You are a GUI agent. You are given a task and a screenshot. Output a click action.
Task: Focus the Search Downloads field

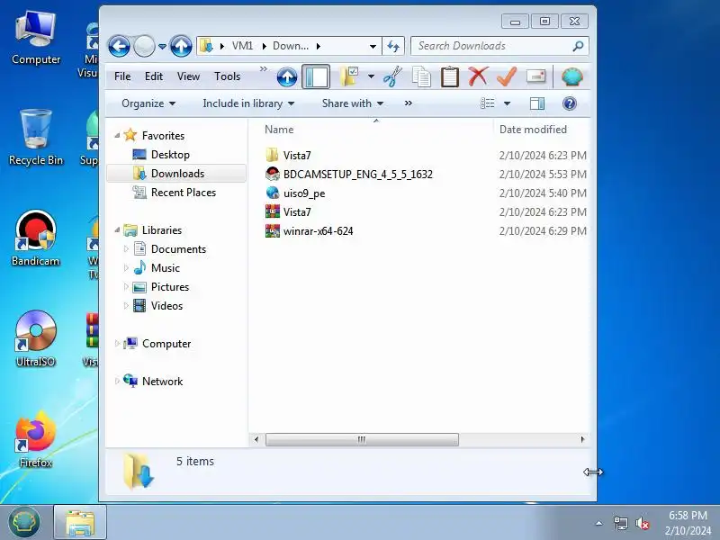coord(499,46)
